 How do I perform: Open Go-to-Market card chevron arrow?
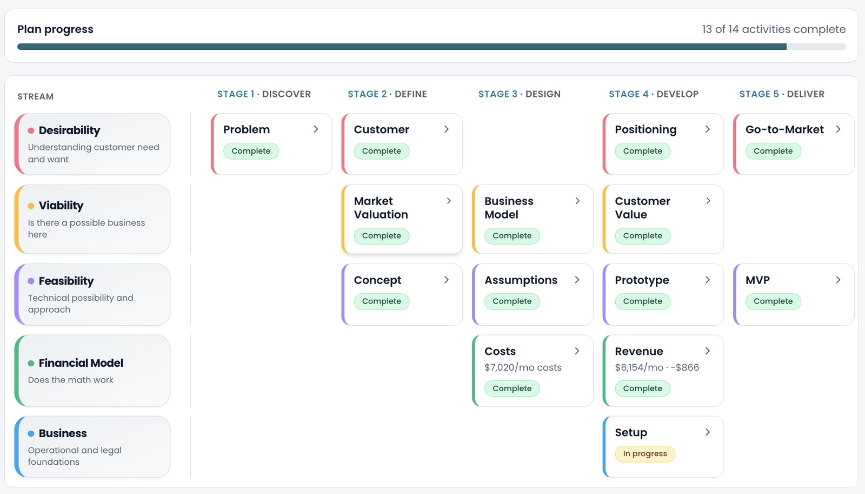[838, 129]
